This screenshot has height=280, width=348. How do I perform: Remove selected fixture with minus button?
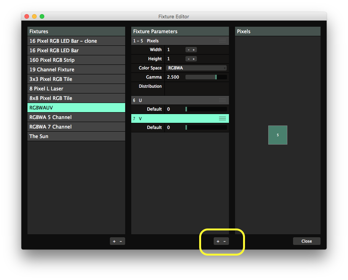point(121,241)
